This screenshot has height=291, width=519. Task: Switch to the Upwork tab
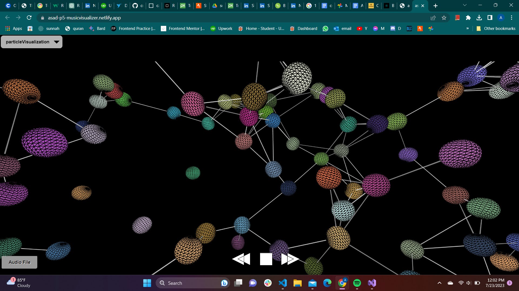pos(106,6)
